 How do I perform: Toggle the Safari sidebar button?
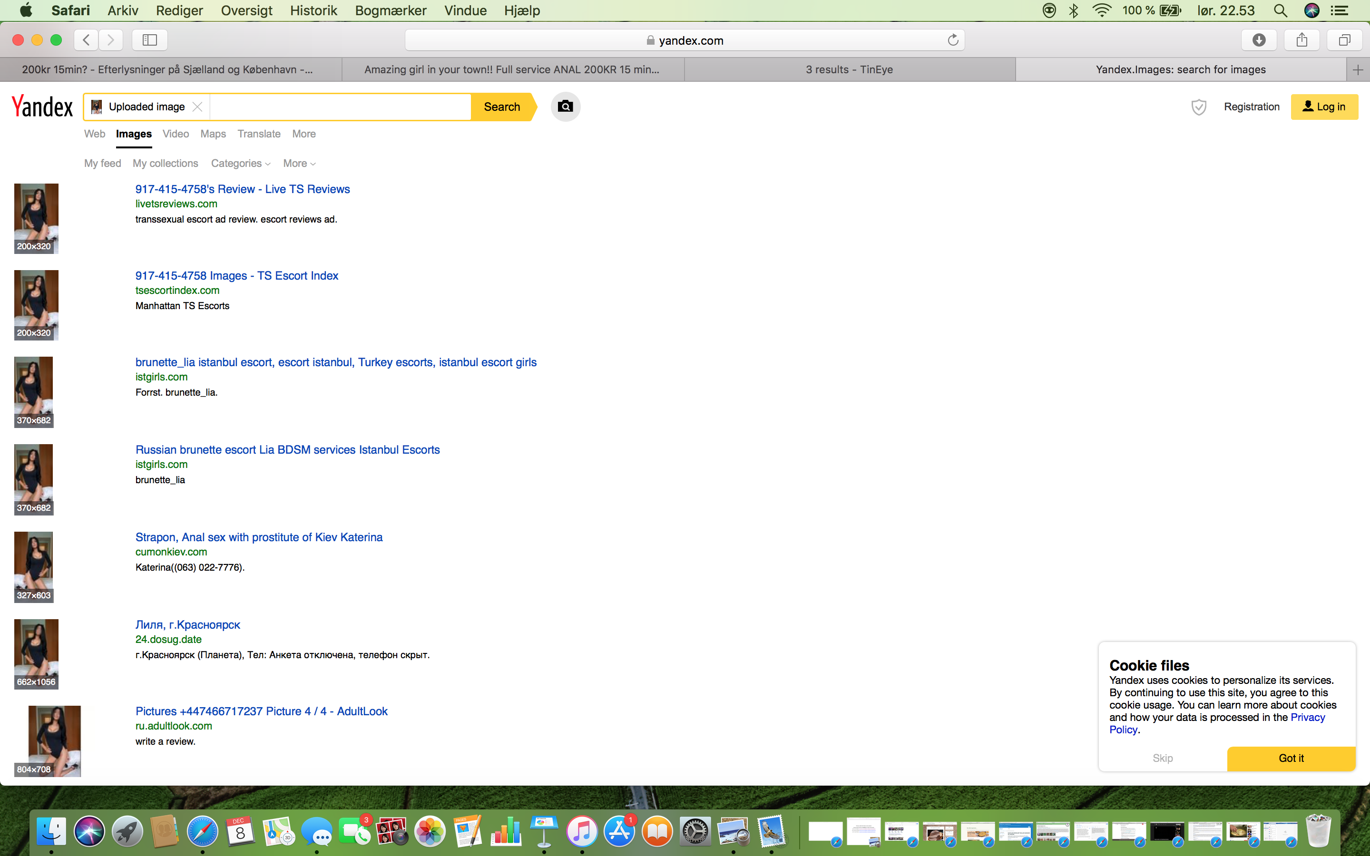[x=149, y=39]
